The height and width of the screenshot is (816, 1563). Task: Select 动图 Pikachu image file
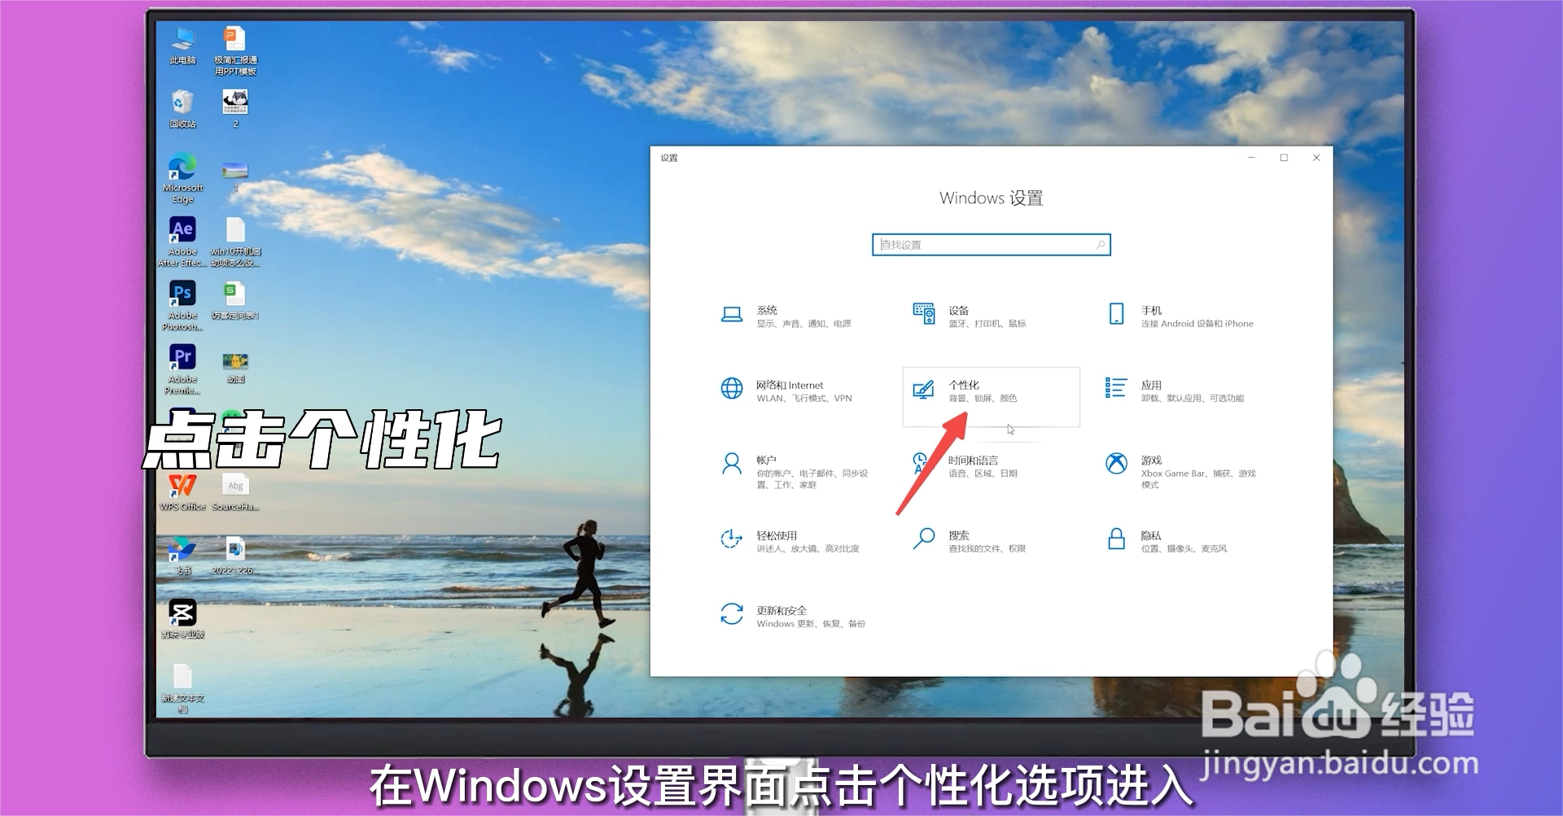pyautogui.click(x=235, y=367)
